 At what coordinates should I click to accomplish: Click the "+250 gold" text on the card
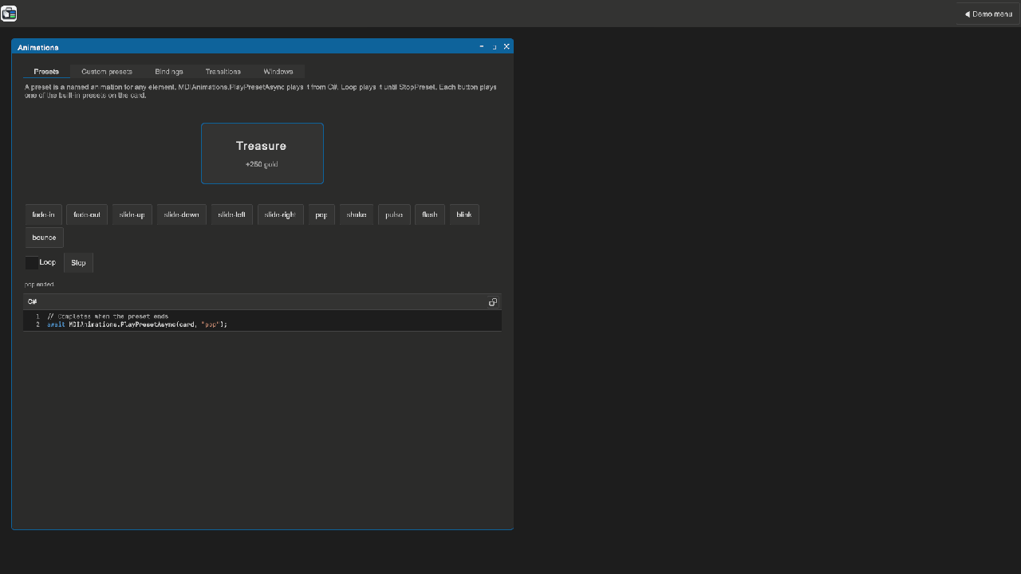262,164
